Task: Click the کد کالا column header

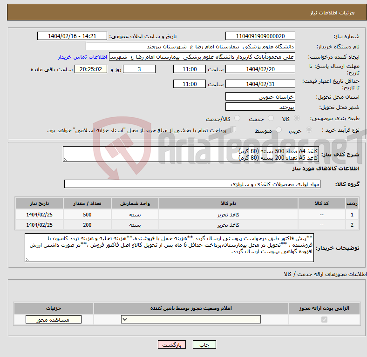Action: pos(322,203)
